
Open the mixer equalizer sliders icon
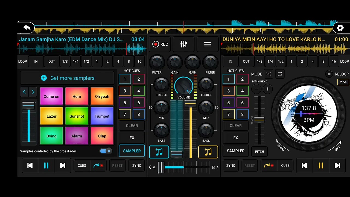tap(183, 44)
